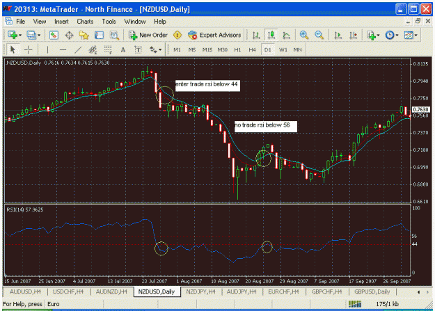Toggle Auto Scroll chart icon
This screenshot has width=435, height=311.
pos(338,35)
